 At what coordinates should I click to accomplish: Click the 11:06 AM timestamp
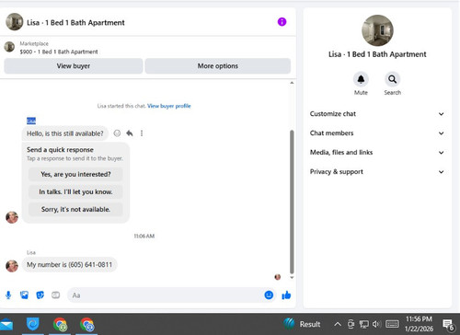144,236
